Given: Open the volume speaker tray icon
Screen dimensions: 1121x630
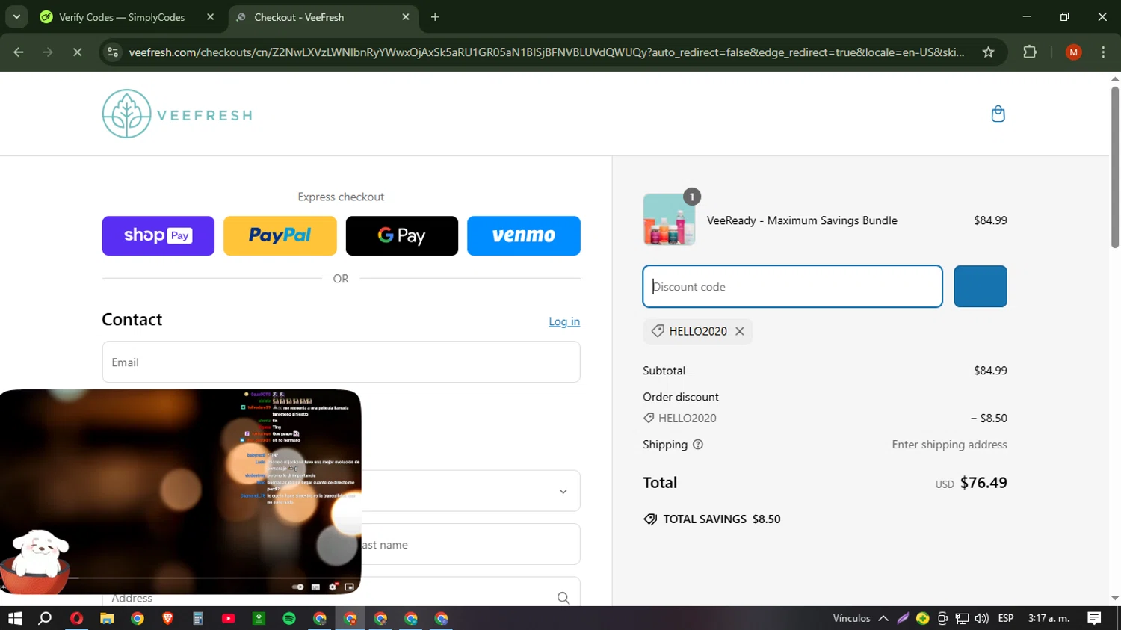Looking at the screenshot, I should pos(981,618).
